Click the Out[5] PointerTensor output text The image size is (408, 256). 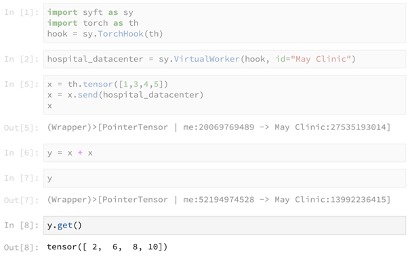pyautogui.click(x=219, y=127)
